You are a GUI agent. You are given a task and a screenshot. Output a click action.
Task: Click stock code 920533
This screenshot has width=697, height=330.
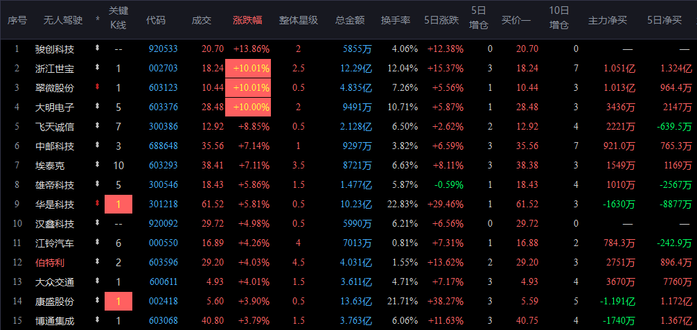click(163, 49)
